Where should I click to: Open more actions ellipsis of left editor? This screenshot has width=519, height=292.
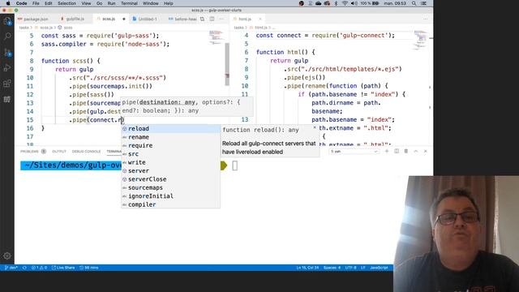point(221,19)
